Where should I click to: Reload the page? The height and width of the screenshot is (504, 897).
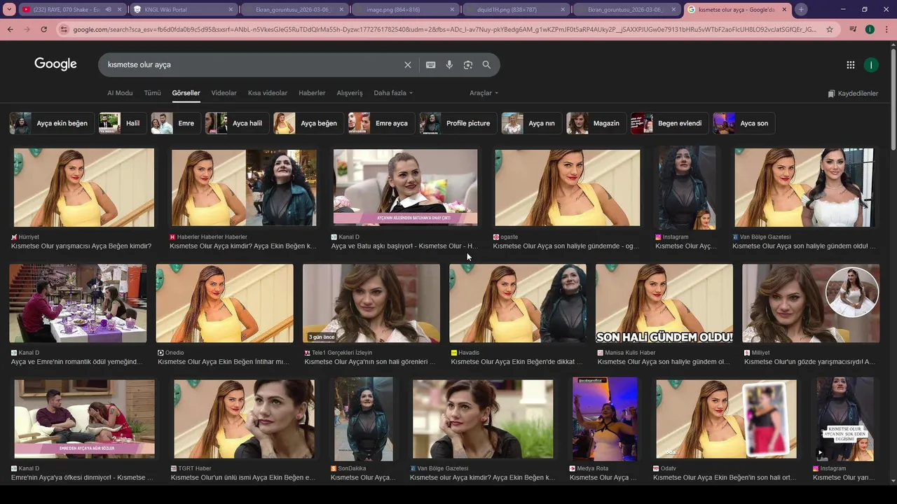(43, 29)
